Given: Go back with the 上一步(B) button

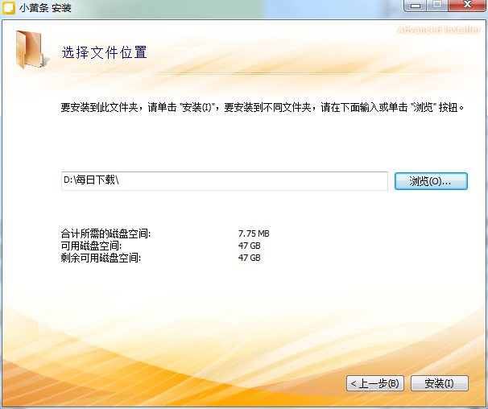Looking at the screenshot, I should [x=374, y=383].
